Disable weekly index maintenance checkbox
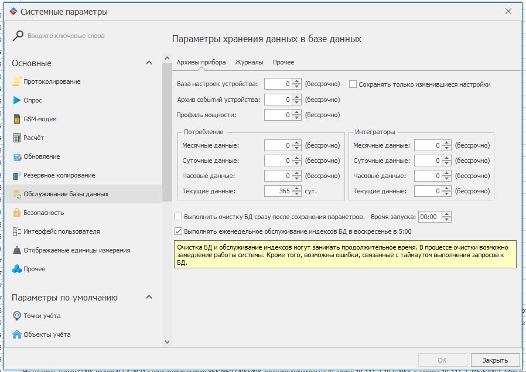 coord(179,231)
